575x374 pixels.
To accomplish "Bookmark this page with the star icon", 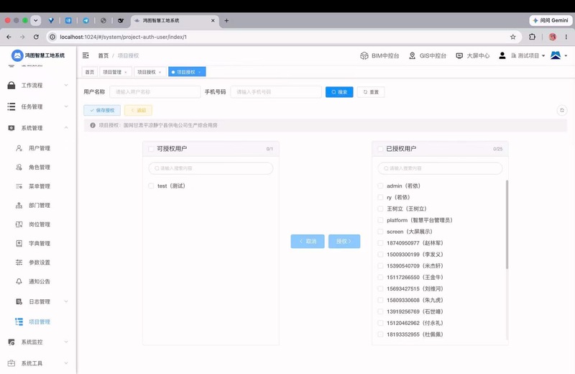I will (513, 37).
